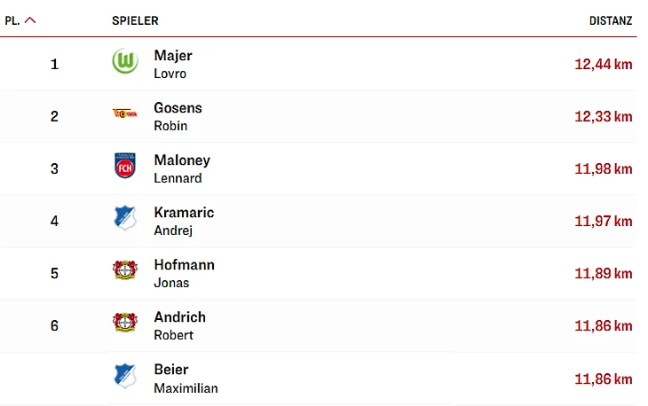Image resolution: width=648 pixels, height=406 pixels.
Task: Click Leverkusen logo beside Hofmann
Action: point(125,269)
